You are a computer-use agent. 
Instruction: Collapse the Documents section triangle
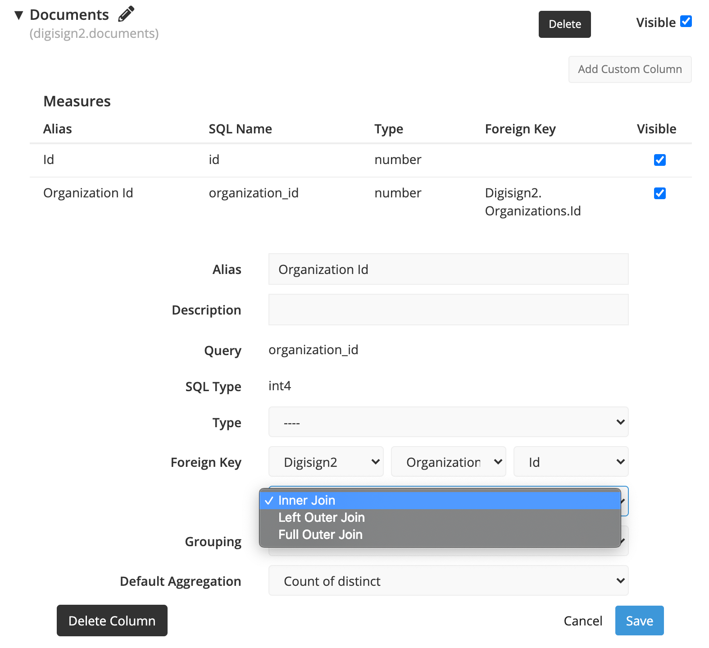[19, 15]
